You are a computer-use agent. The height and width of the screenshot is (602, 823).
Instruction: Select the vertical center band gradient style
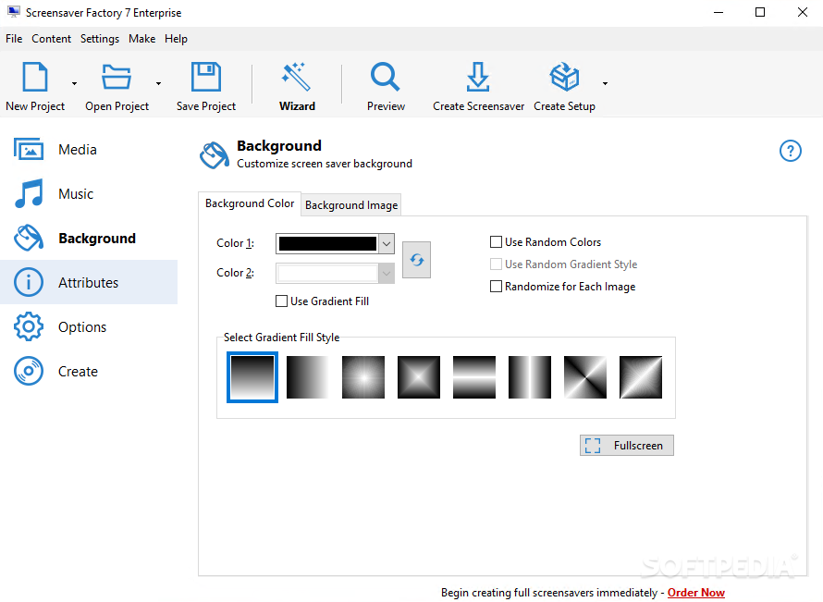tap(530, 377)
